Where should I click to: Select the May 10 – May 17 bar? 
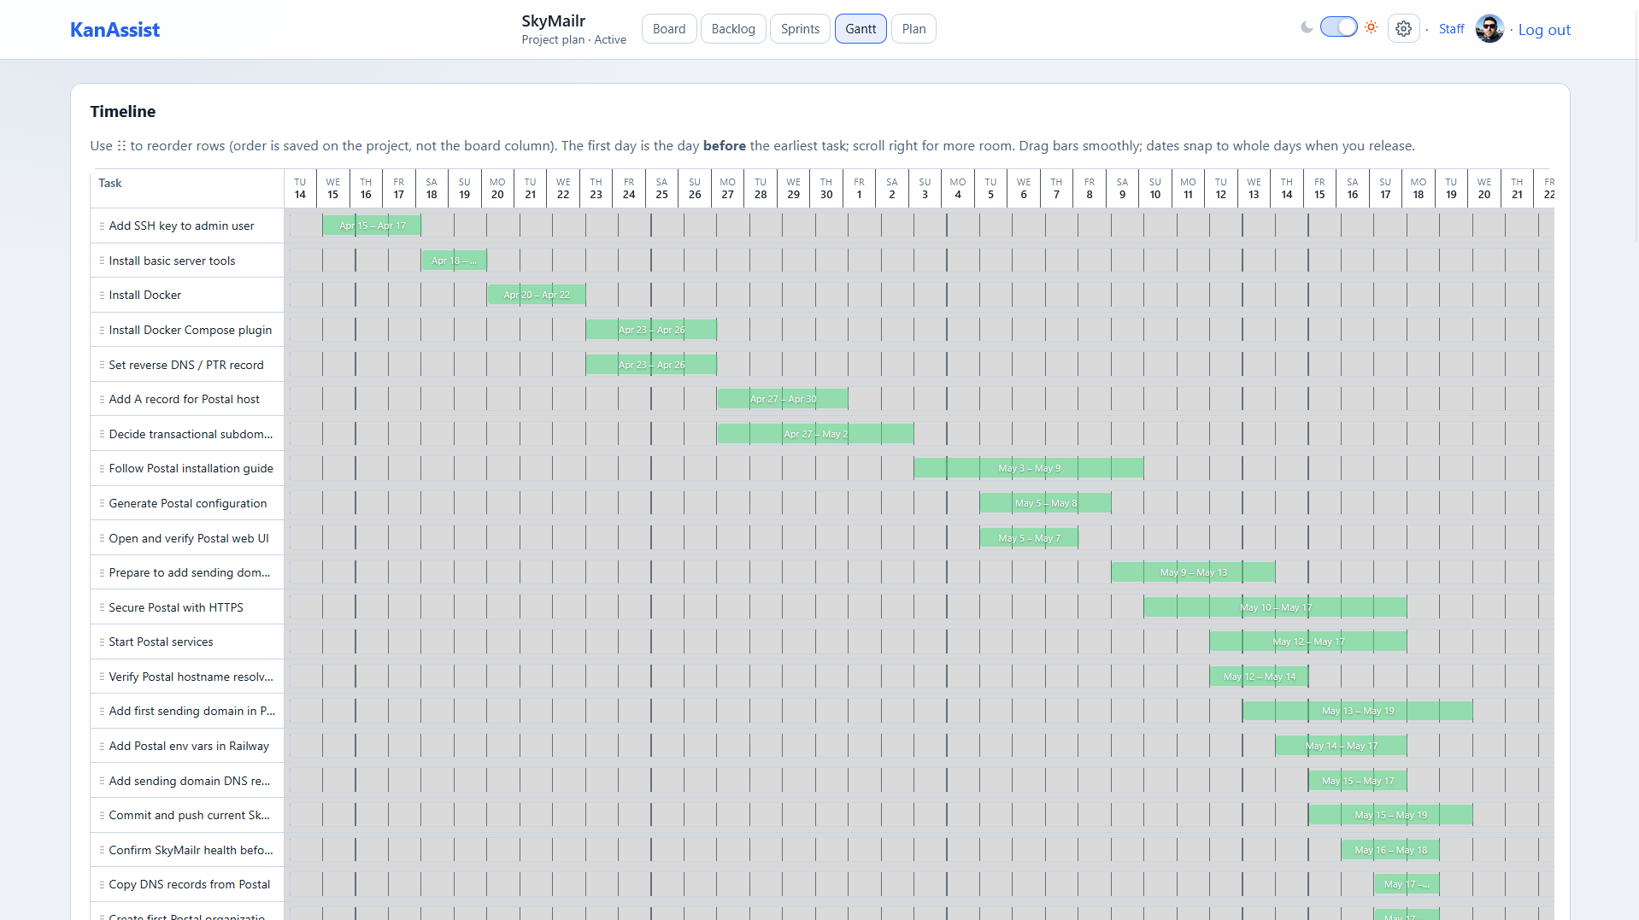coord(1276,607)
